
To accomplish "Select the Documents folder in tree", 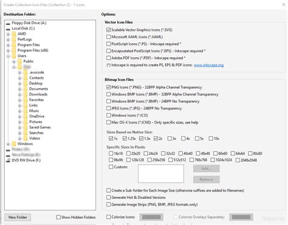I will point(38,89).
